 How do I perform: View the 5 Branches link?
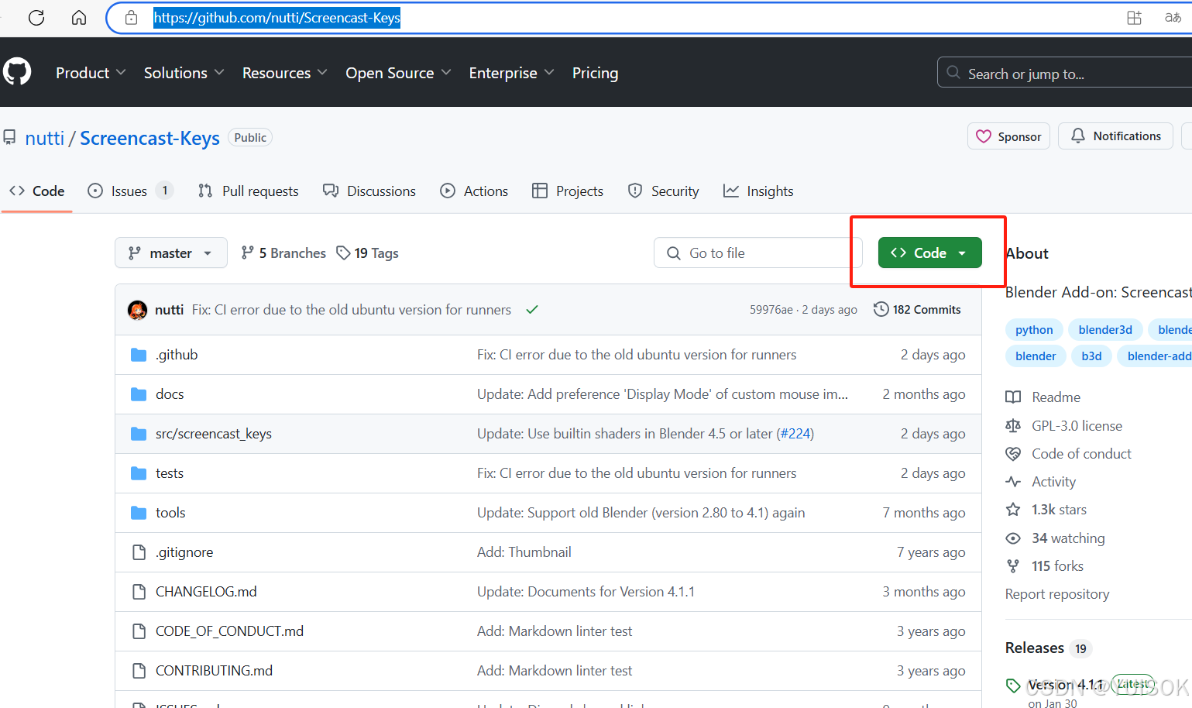(x=283, y=253)
